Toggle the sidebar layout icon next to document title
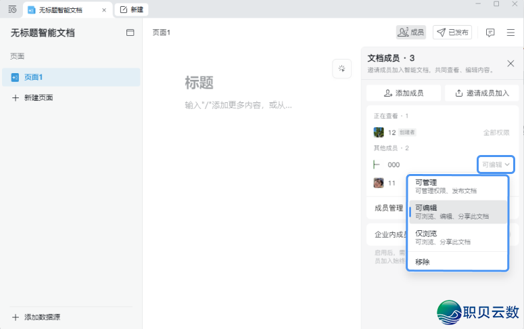The height and width of the screenshot is (329, 524). (x=130, y=32)
